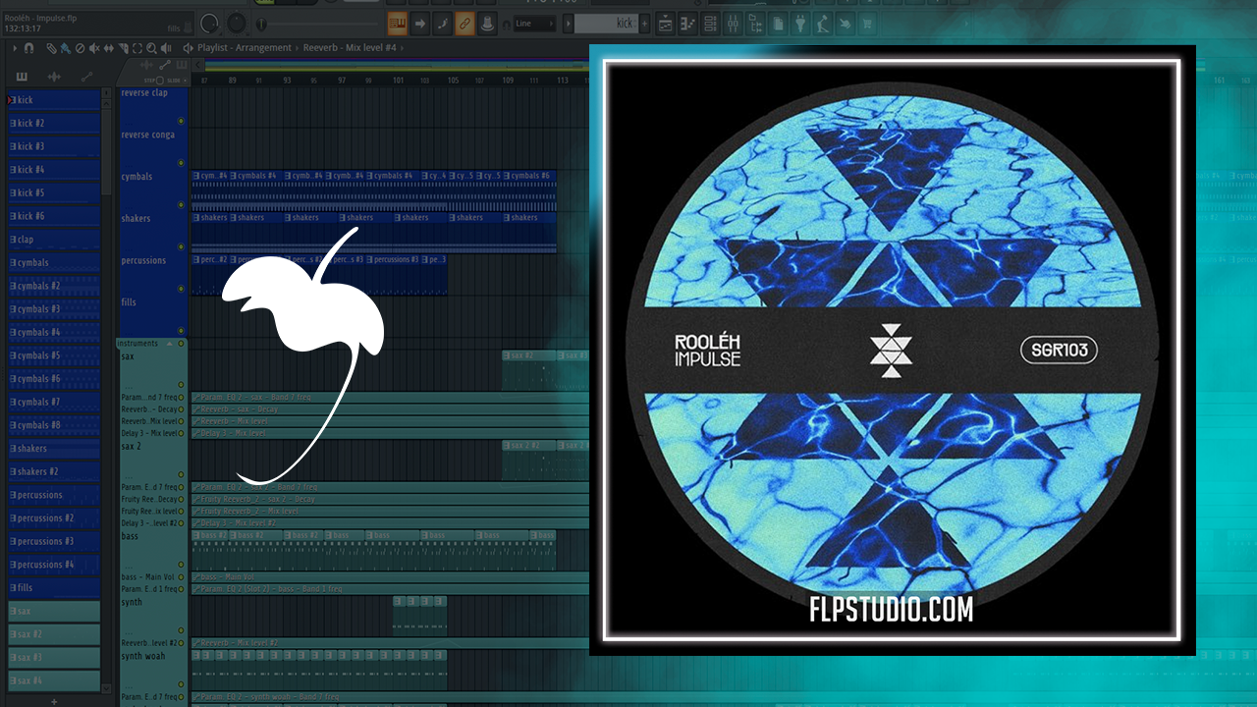Click Reeverb - Mix level #4 breadcrumb
This screenshot has width=1257, height=707.
point(350,47)
